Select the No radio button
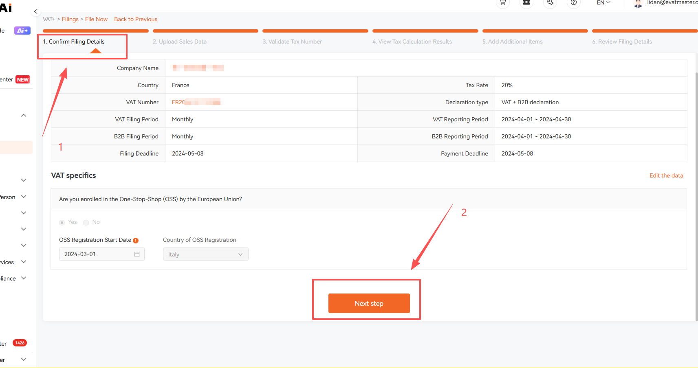This screenshot has width=698, height=368. point(86,222)
